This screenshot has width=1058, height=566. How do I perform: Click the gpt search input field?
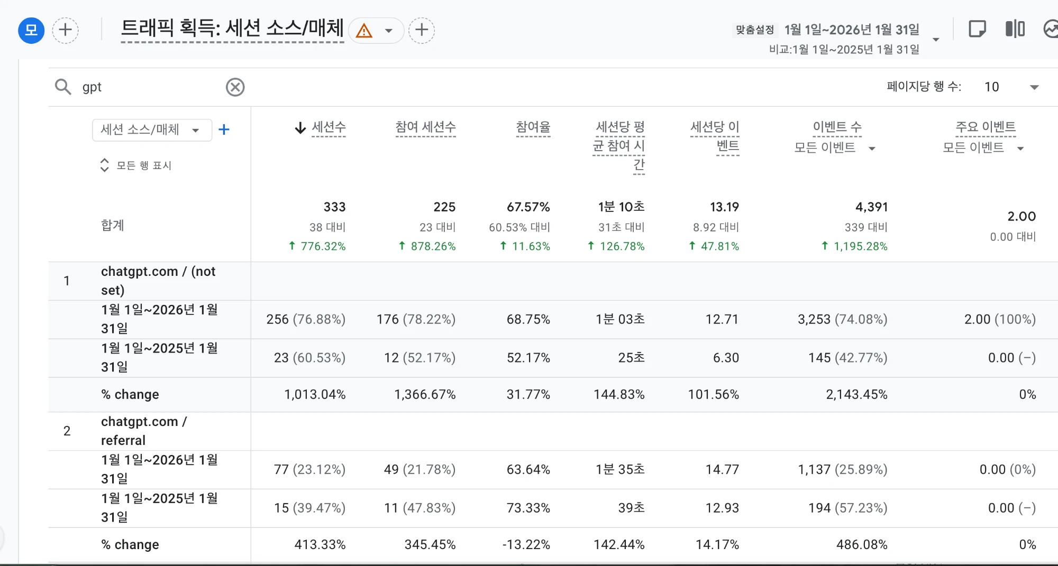coord(151,87)
